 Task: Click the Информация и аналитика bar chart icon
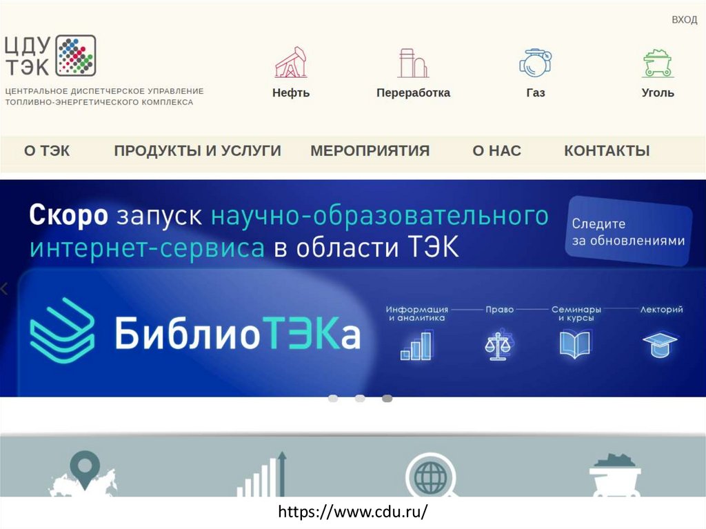click(x=416, y=346)
